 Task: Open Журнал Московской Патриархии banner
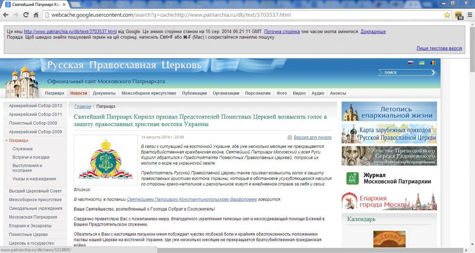389,178
